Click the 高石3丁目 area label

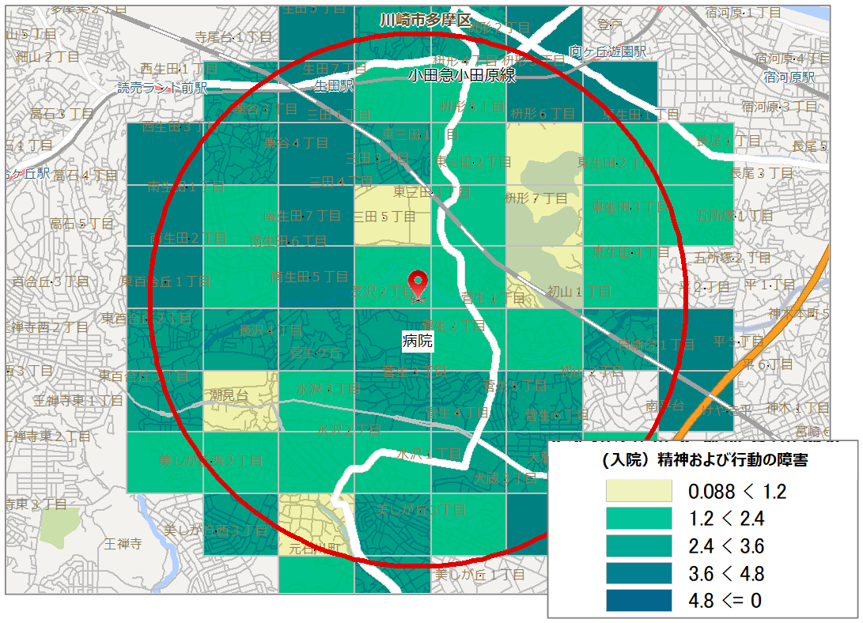pyautogui.click(x=62, y=114)
